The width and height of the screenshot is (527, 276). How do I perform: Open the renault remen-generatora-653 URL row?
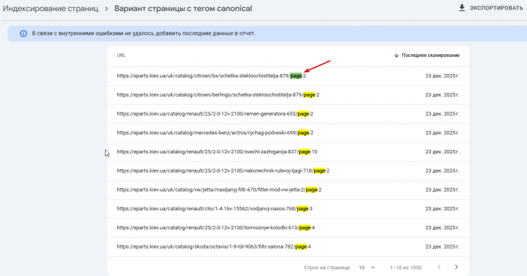coord(288,114)
